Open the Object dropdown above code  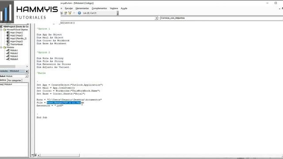coord(156,18)
